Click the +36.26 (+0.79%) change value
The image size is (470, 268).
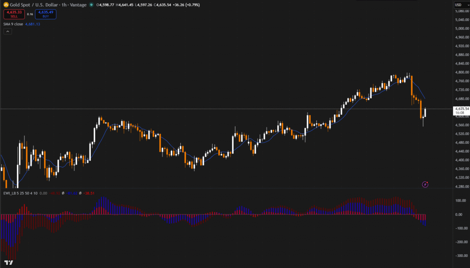tap(186, 5)
